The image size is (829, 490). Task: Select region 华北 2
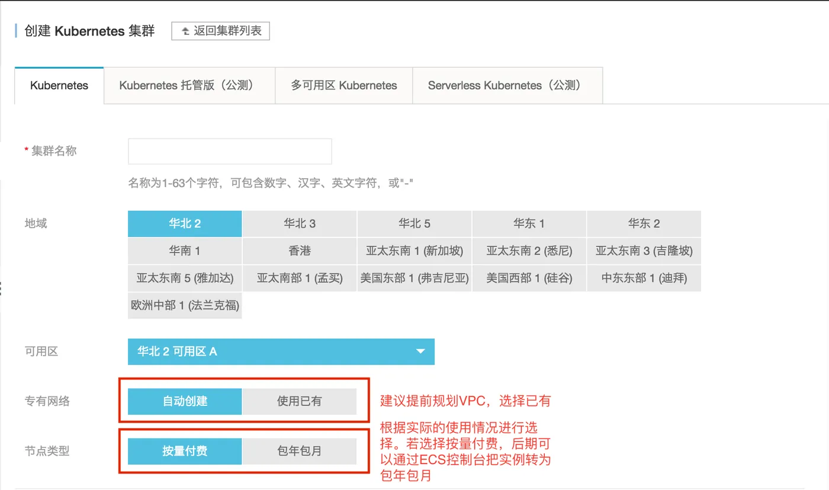pyautogui.click(x=185, y=224)
